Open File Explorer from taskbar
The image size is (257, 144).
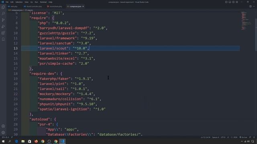[23, 141]
